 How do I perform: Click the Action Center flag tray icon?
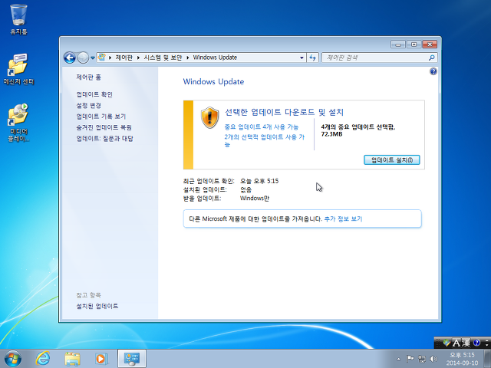410,359
